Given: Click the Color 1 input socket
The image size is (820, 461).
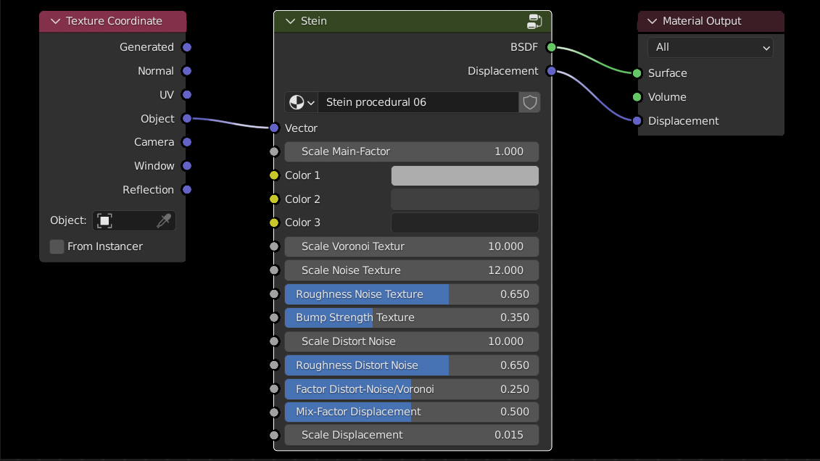Looking at the screenshot, I should pos(274,175).
